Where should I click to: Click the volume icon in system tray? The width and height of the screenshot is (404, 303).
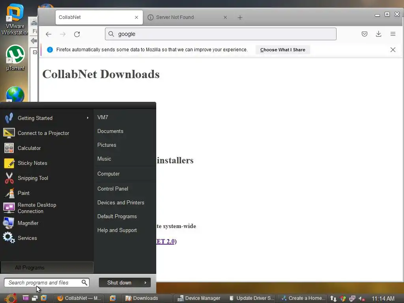(x=362, y=299)
